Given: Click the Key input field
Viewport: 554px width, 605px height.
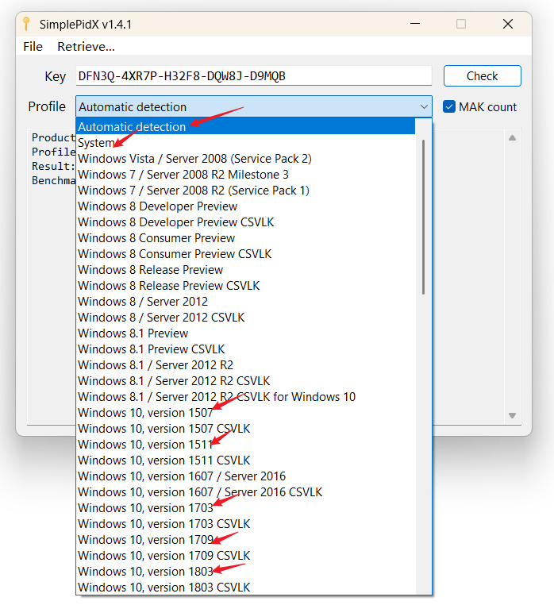Looking at the screenshot, I should click(253, 75).
